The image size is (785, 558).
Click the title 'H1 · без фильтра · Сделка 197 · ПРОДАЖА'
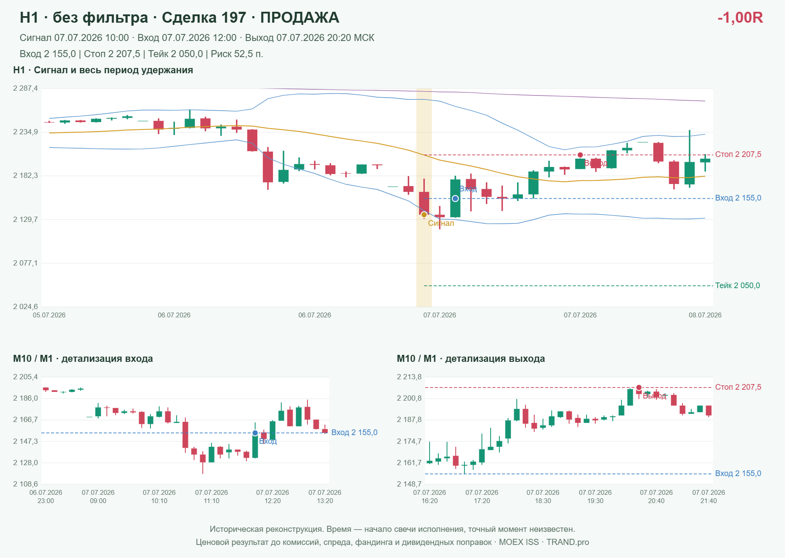(179, 17)
